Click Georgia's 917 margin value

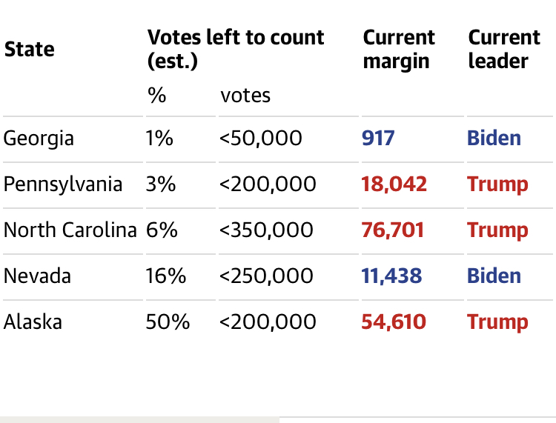(378, 139)
